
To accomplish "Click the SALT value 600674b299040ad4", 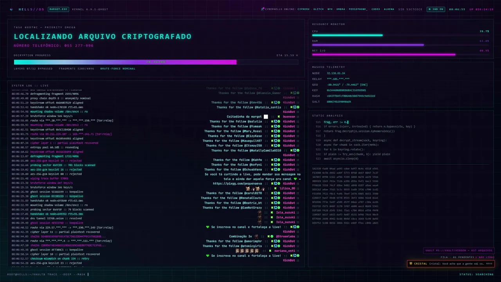I will 339,101.
